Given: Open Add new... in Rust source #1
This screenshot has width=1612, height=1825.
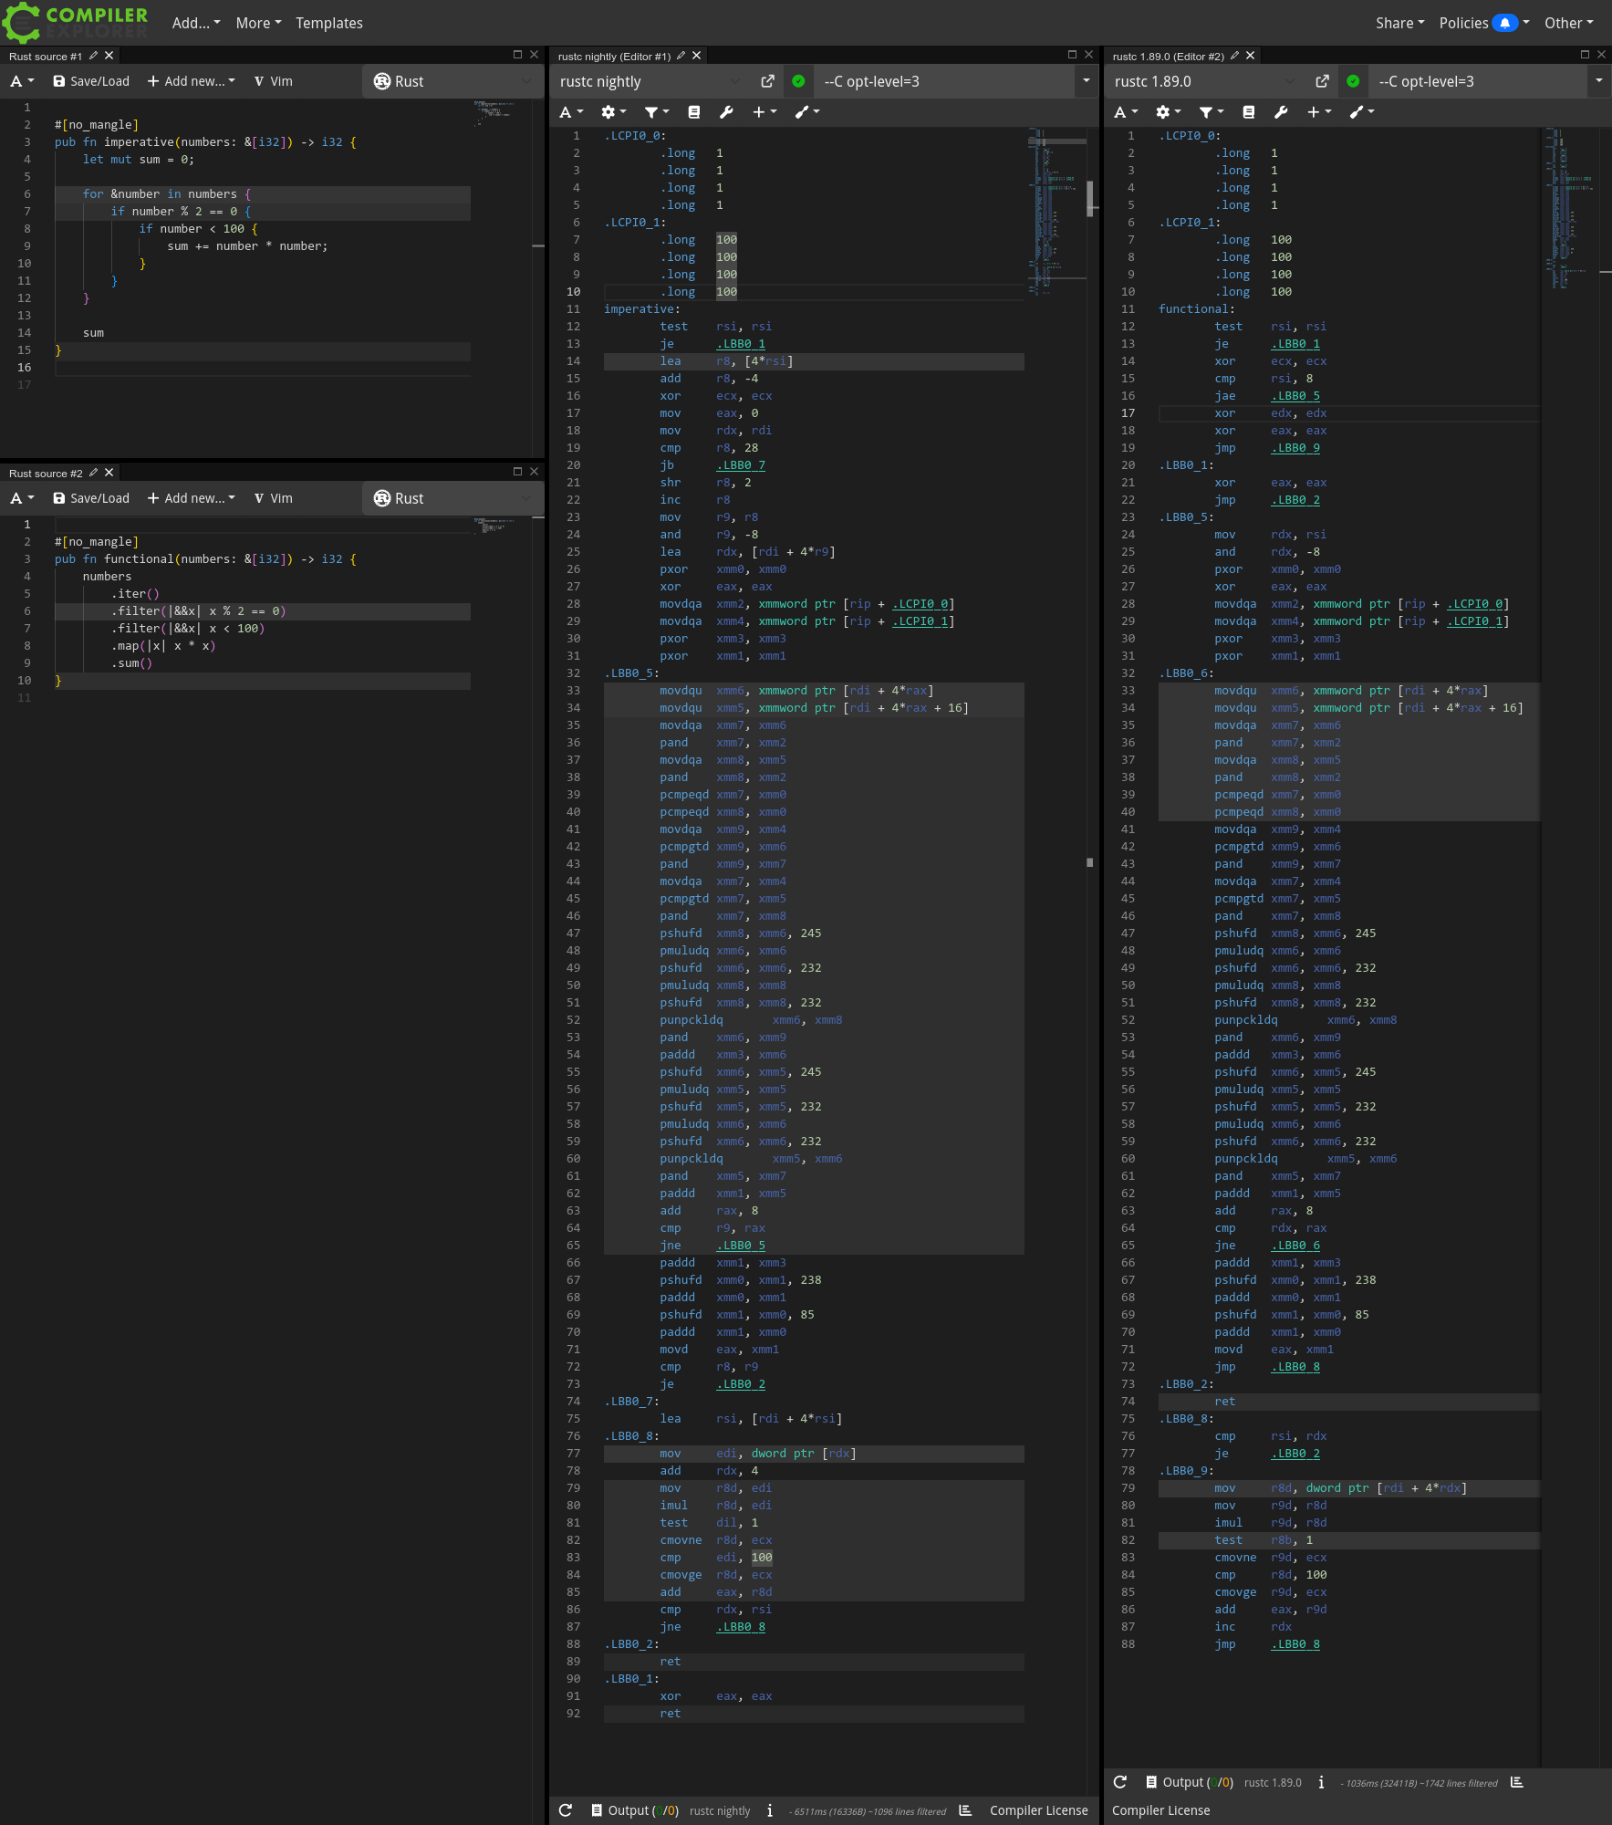Looking at the screenshot, I should coord(192,81).
